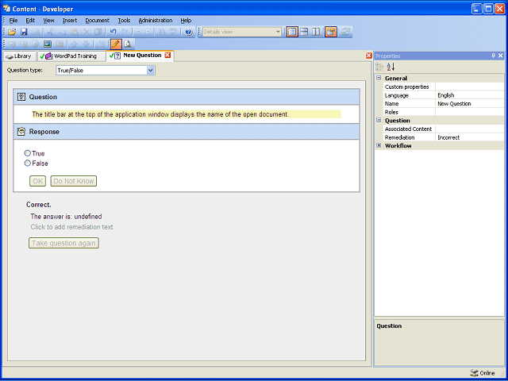Click 'The answer is: undefined' text

[66, 217]
